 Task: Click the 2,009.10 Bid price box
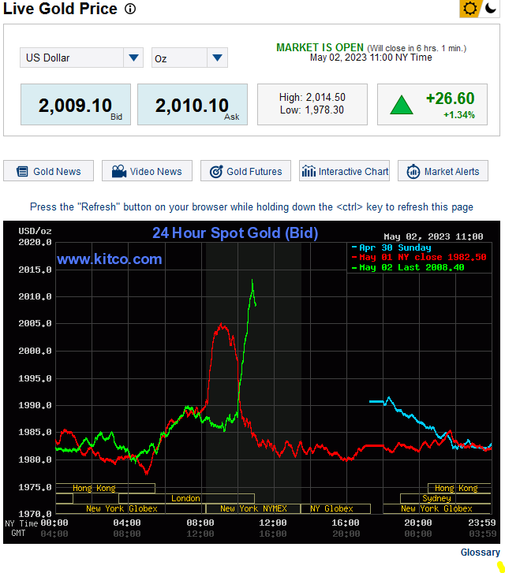point(76,105)
